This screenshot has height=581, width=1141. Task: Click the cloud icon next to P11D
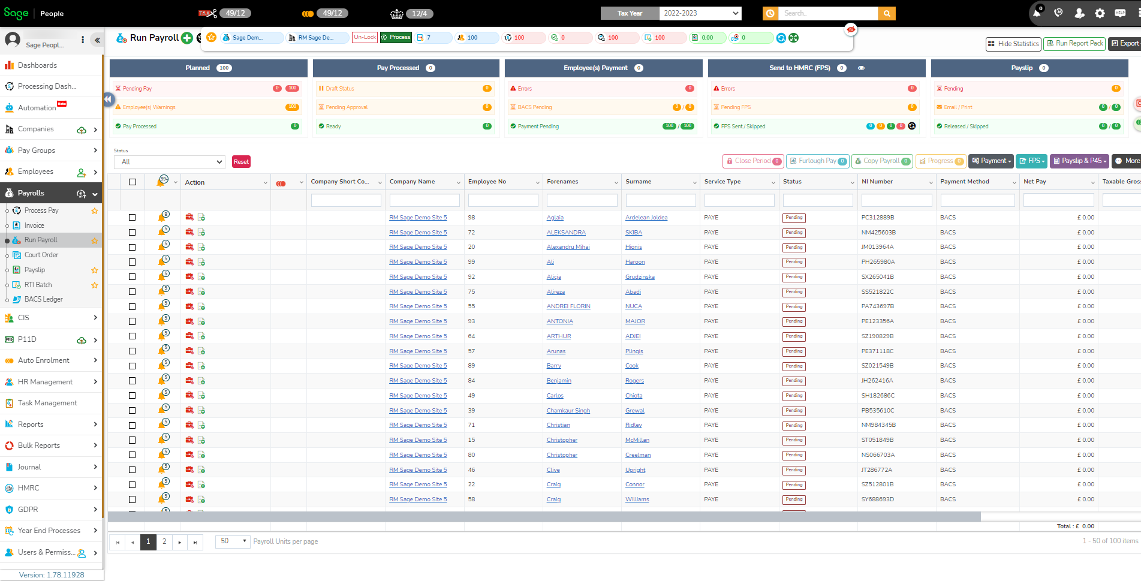click(82, 340)
